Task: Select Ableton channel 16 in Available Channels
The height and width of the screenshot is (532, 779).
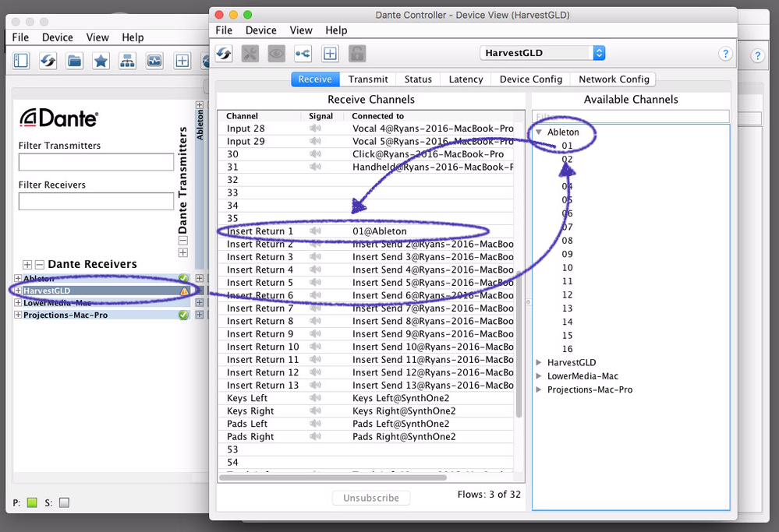Action: point(568,349)
